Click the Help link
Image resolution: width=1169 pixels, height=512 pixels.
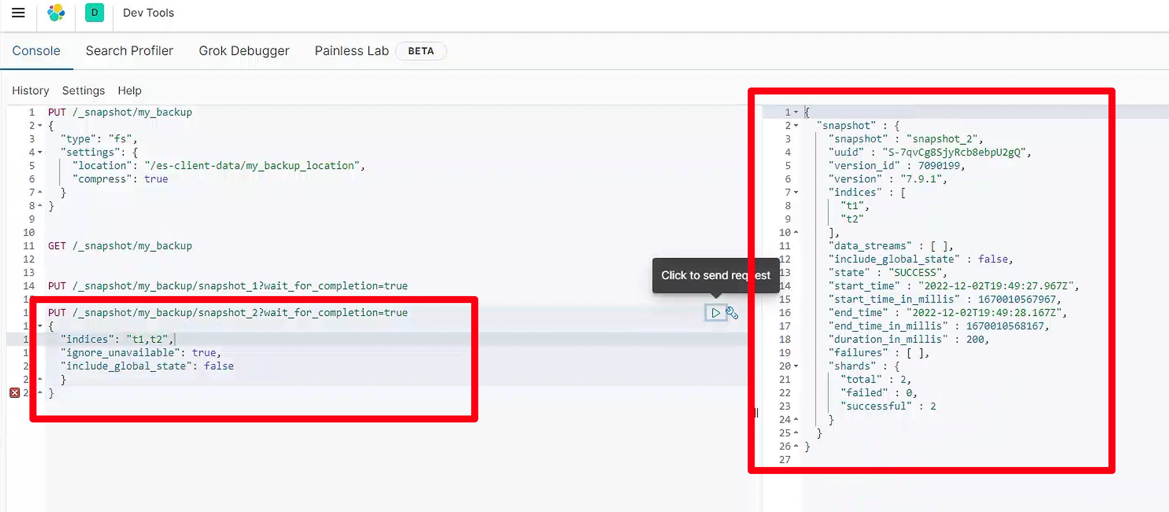pyautogui.click(x=129, y=90)
